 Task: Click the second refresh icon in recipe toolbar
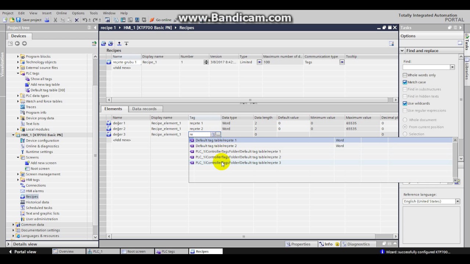tap(111, 43)
